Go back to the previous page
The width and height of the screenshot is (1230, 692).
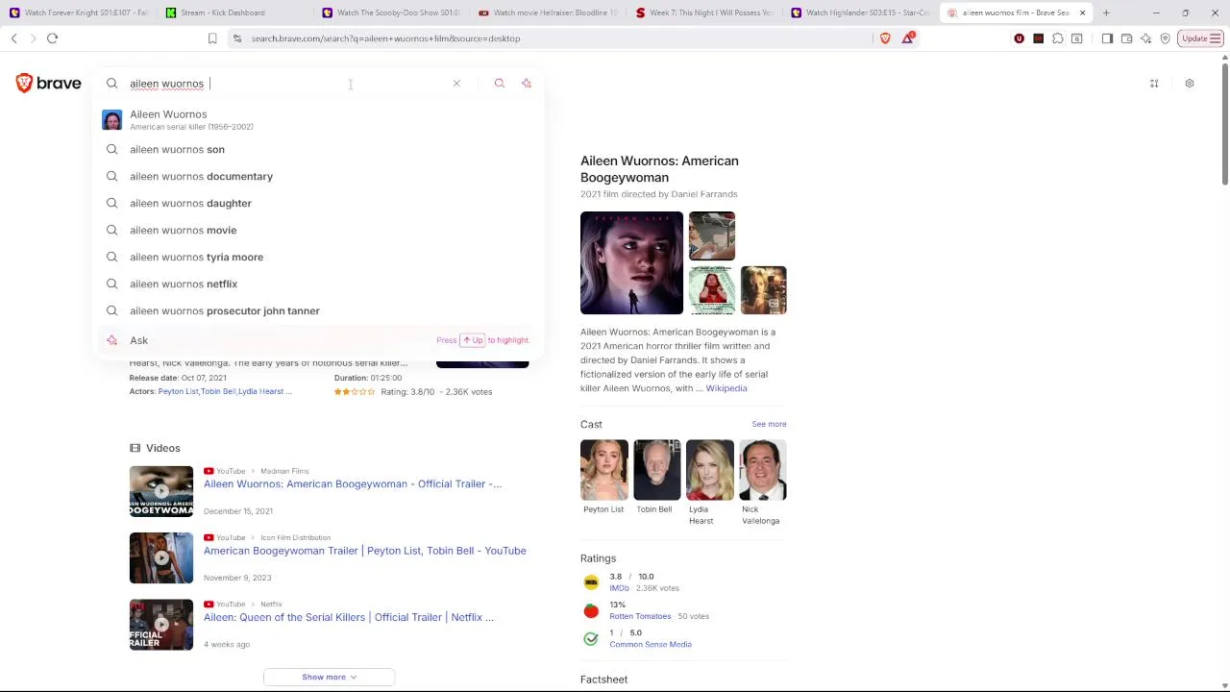14,38
